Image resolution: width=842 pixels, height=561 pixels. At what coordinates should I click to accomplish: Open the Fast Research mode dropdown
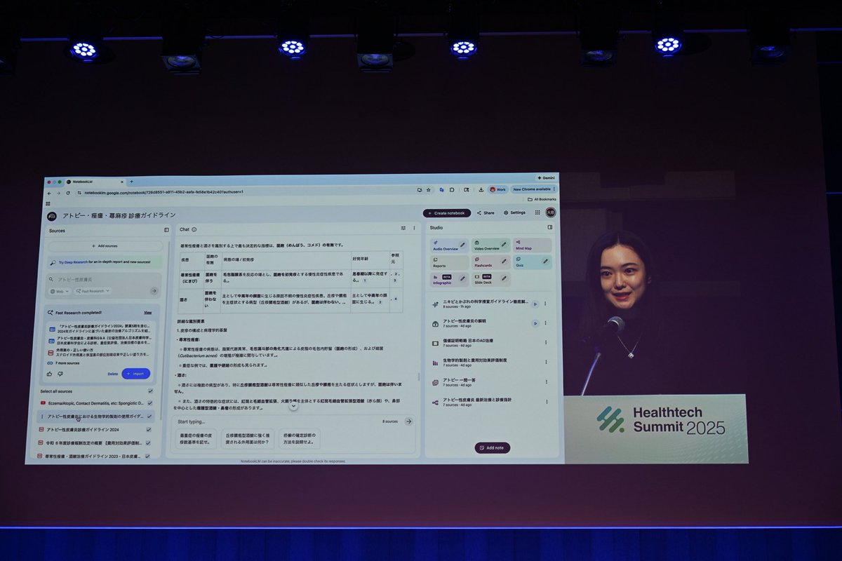pos(91,291)
